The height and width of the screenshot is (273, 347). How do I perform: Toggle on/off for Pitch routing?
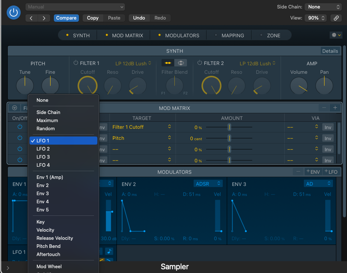[x=20, y=138]
